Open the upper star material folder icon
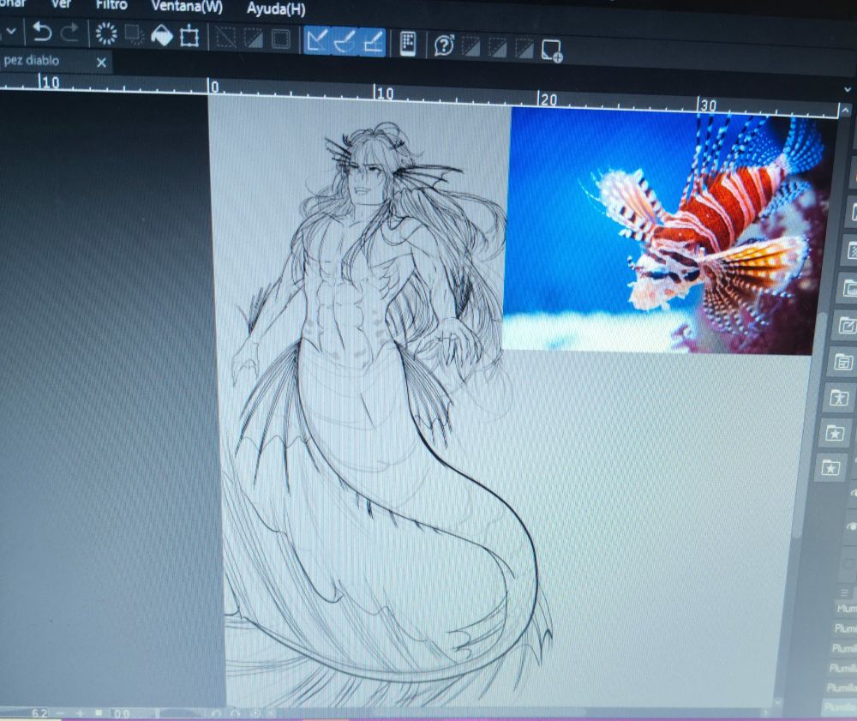This screenshot has height=721, width=857. (835, 433)
